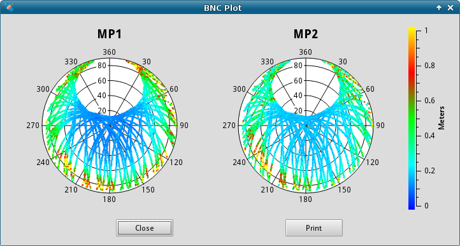Click the center of the MP1 skyplot

click(x=110, y=126)
